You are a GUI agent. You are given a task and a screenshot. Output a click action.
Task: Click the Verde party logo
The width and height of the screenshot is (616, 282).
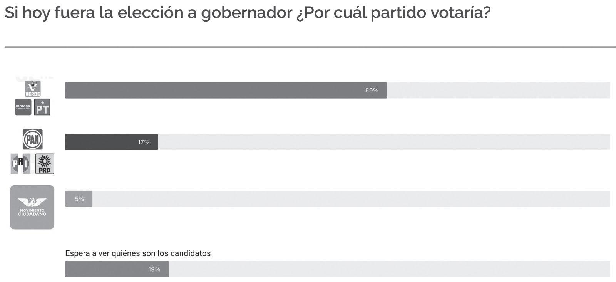(x=33, y=89)
